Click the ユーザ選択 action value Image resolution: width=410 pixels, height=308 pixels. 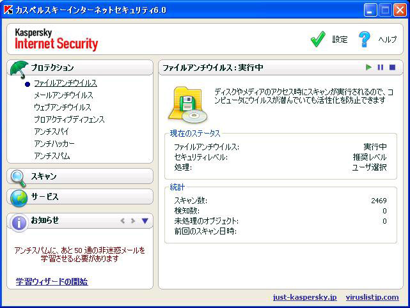click(x=369, y=167)
